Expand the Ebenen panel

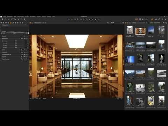point(1,36)
